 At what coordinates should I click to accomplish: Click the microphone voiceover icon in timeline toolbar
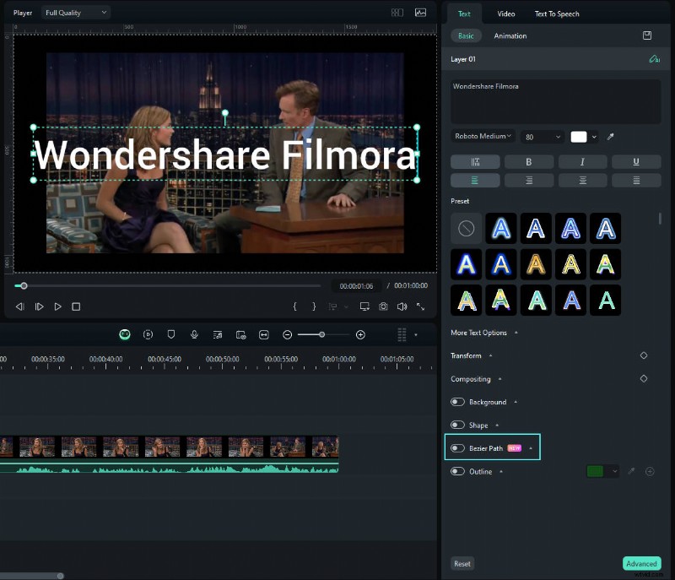coord(194,335)
